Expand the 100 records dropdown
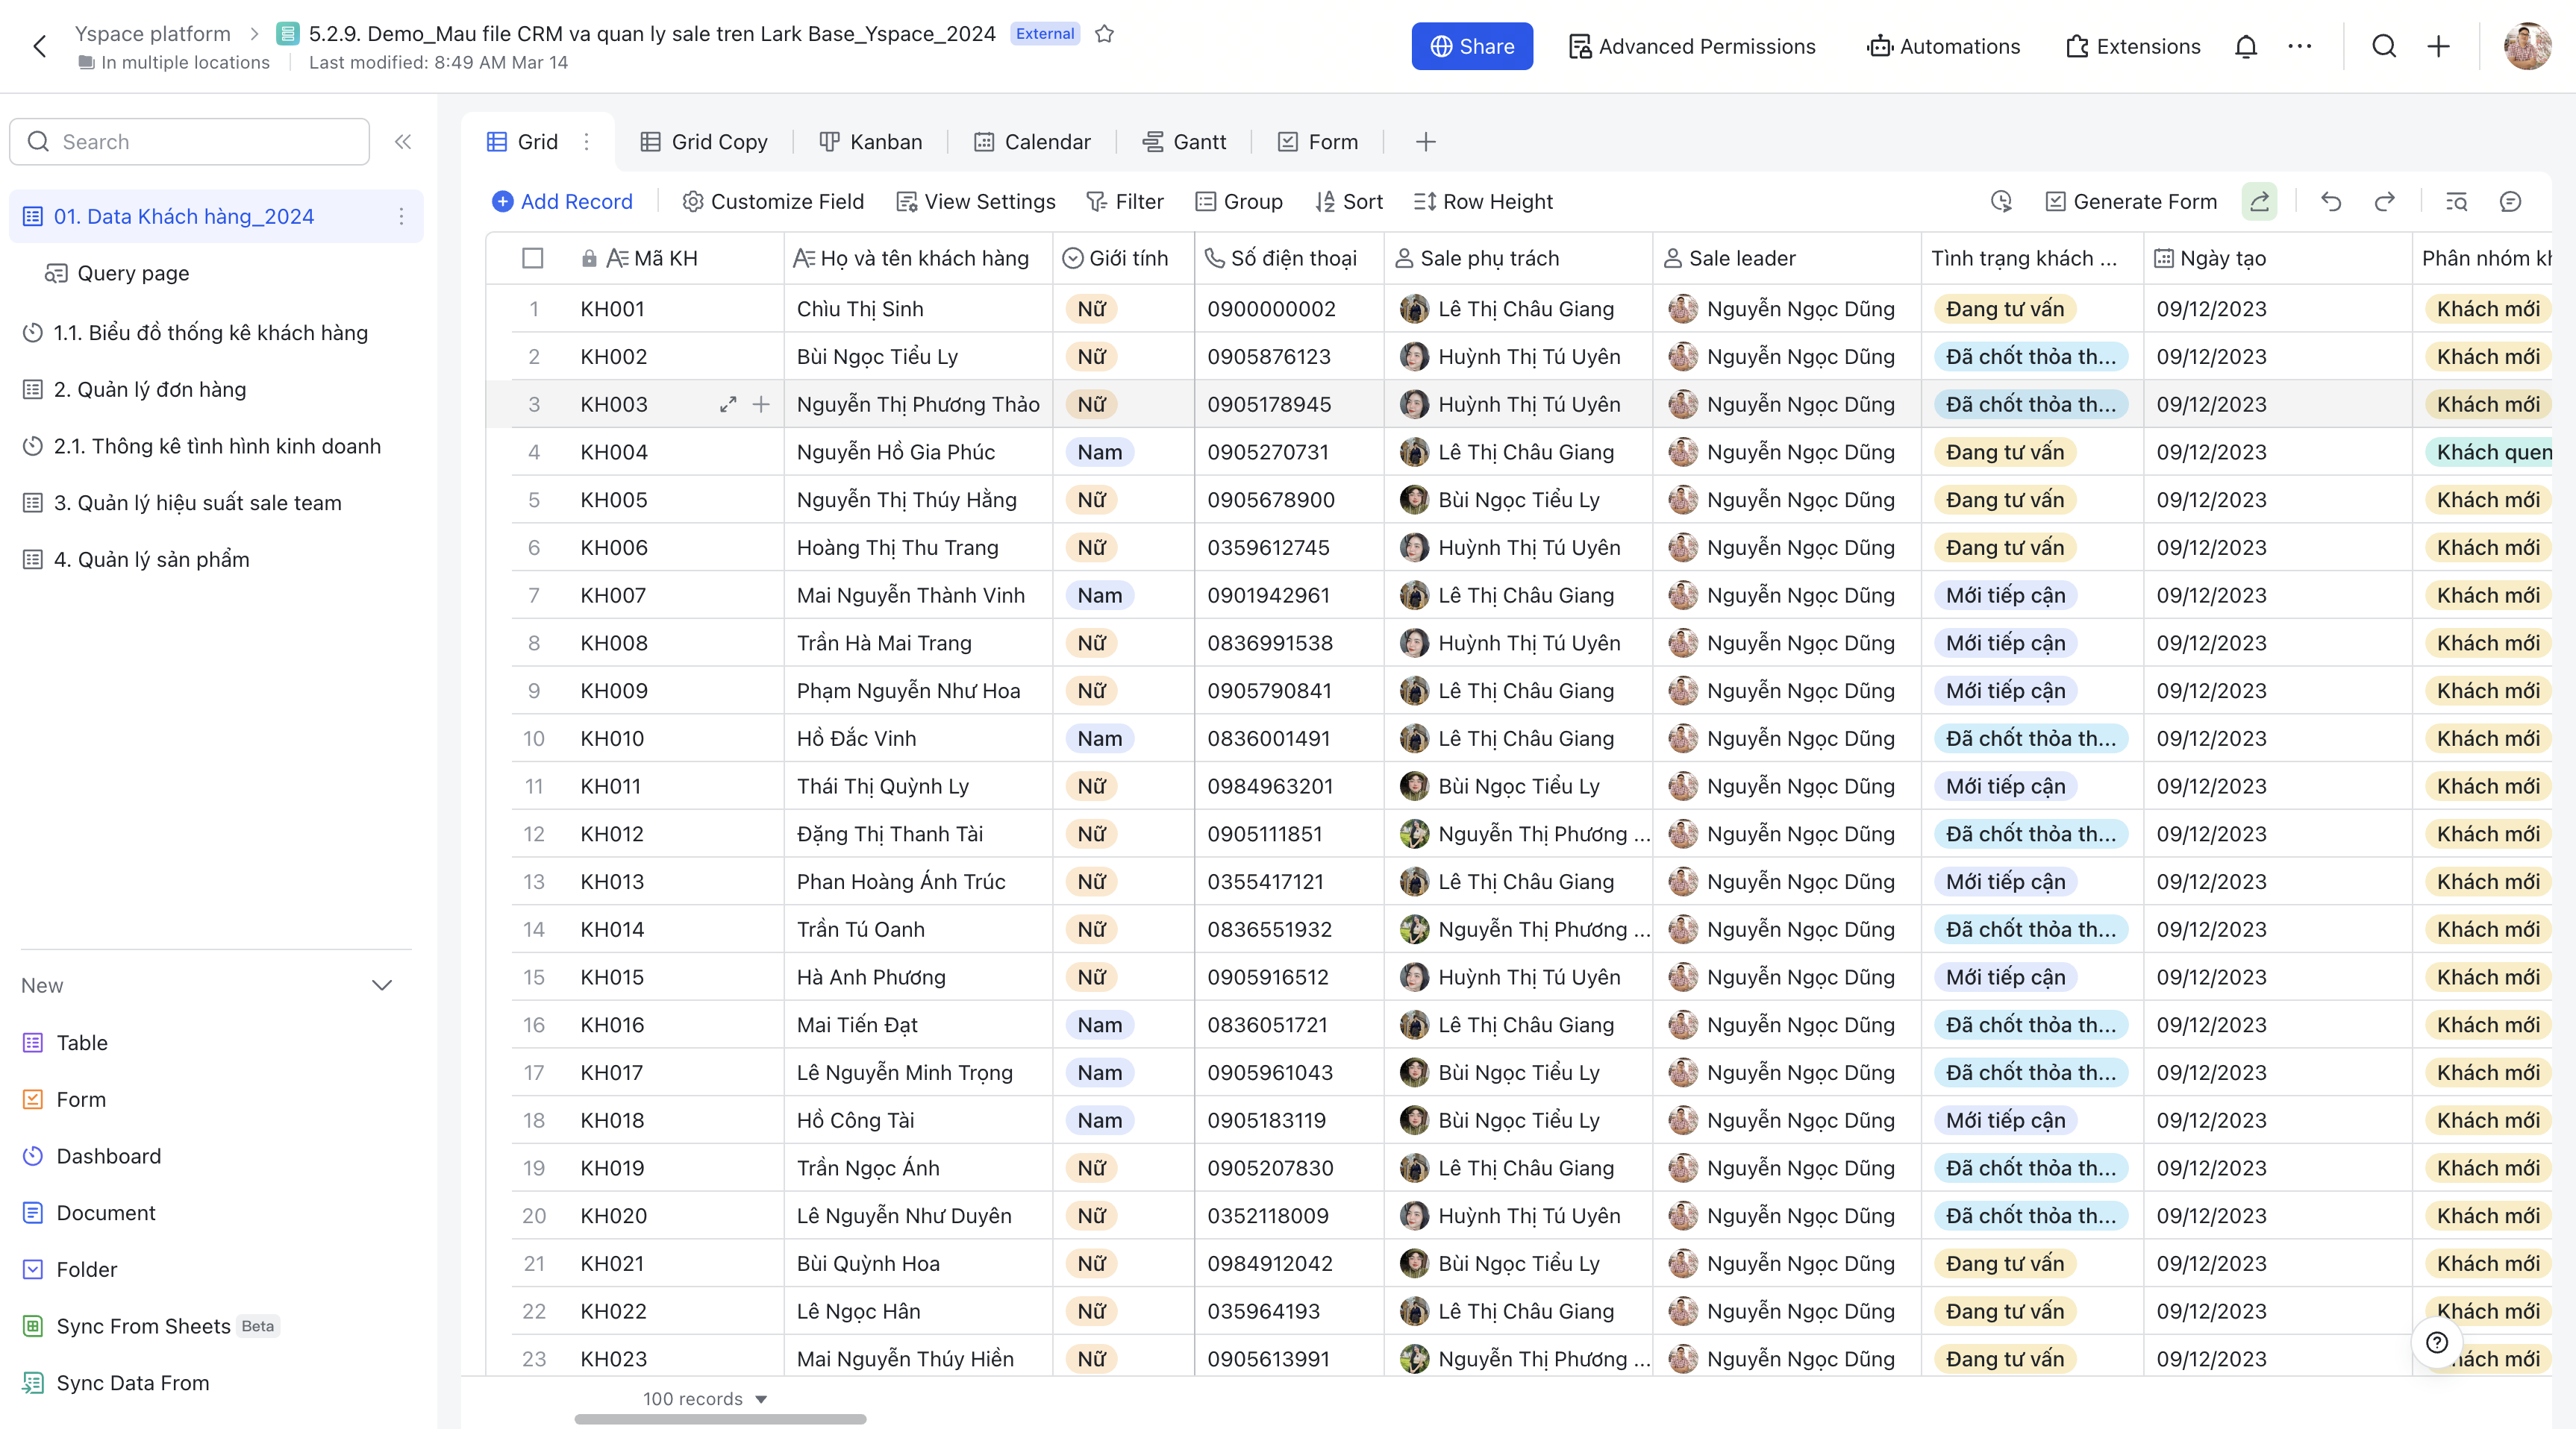 tap(705, 1399)
